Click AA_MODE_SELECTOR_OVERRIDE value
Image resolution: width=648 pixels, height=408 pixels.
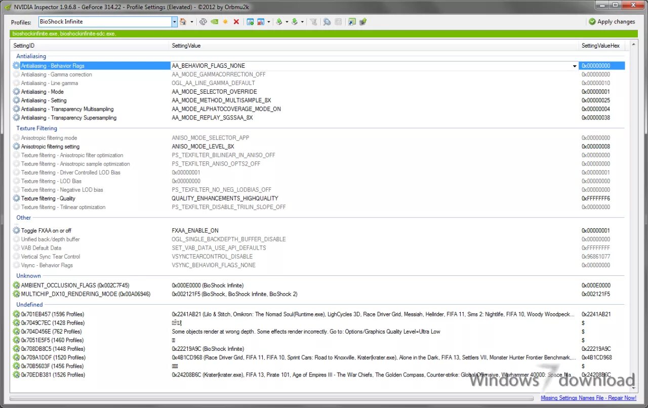(x=214, y=92)
